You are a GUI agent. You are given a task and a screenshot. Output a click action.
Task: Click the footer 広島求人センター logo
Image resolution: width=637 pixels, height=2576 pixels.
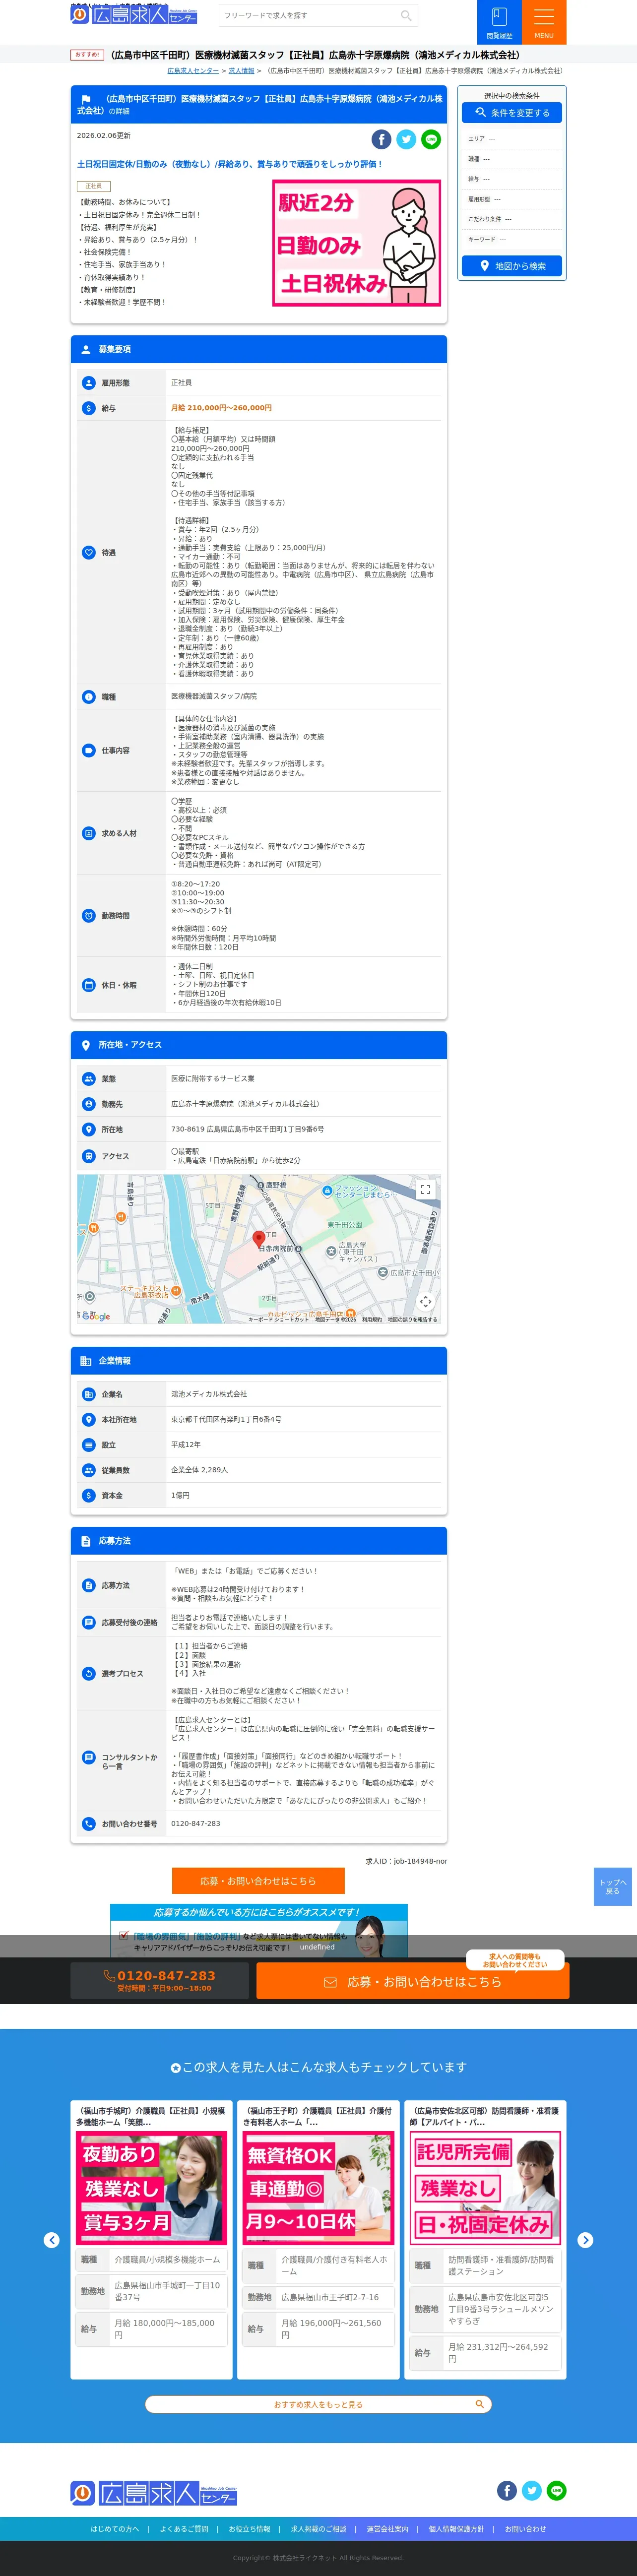154,2492
